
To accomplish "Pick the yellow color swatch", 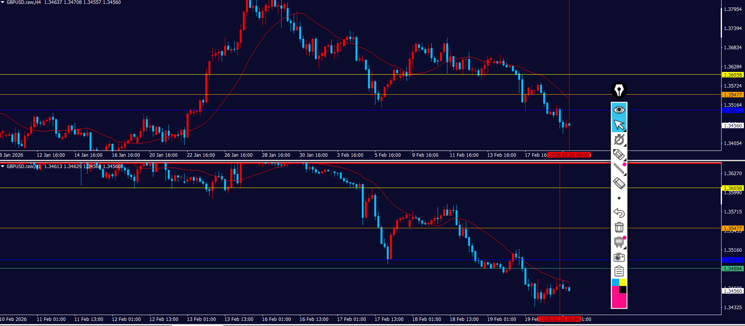I will point(623,282).
